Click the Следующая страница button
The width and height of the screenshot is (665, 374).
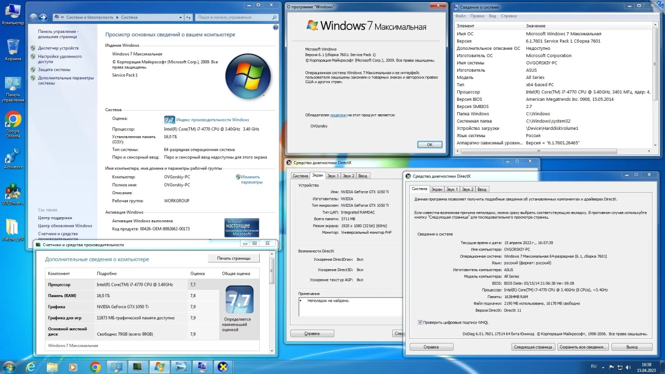click(x=533, y=347)
